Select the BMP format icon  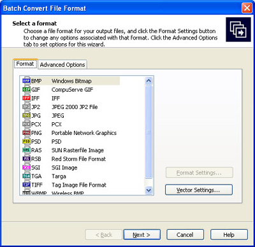coord(26,81)
